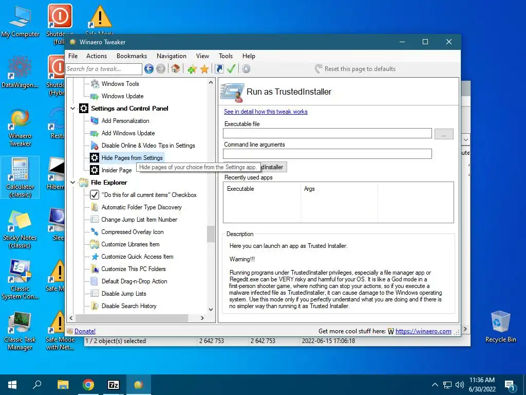Open My Computer desktop icon
Viewport: 526px width, 395px height.
point(20,21)
